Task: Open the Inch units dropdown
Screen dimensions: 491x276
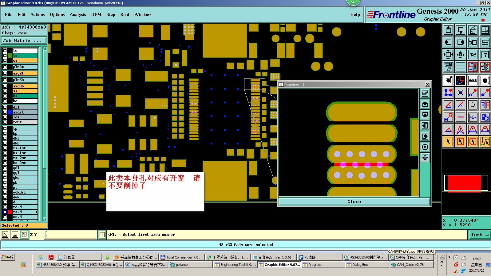Action: click(x=480, y=235)
